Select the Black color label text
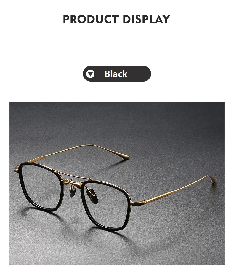Screen dimensions: 234x266 point(116,74)
